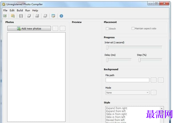Click inside the empty Photos list box
Image resolution: width=178 pixels, height=123 pixels.
click(x=36, y=77)
